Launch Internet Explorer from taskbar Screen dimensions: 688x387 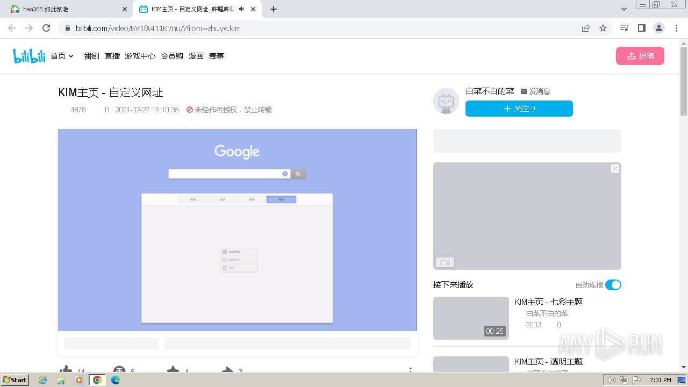[x=42, y=380]
